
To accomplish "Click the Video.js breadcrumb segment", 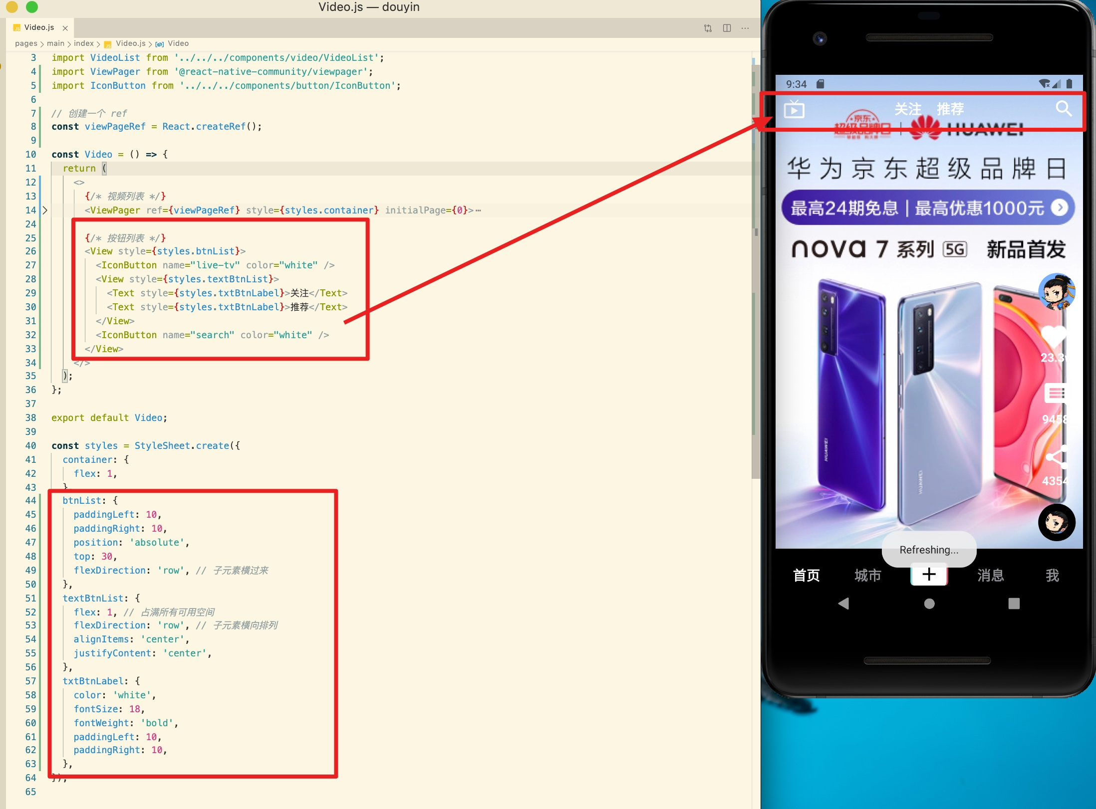I will (130, 43).
